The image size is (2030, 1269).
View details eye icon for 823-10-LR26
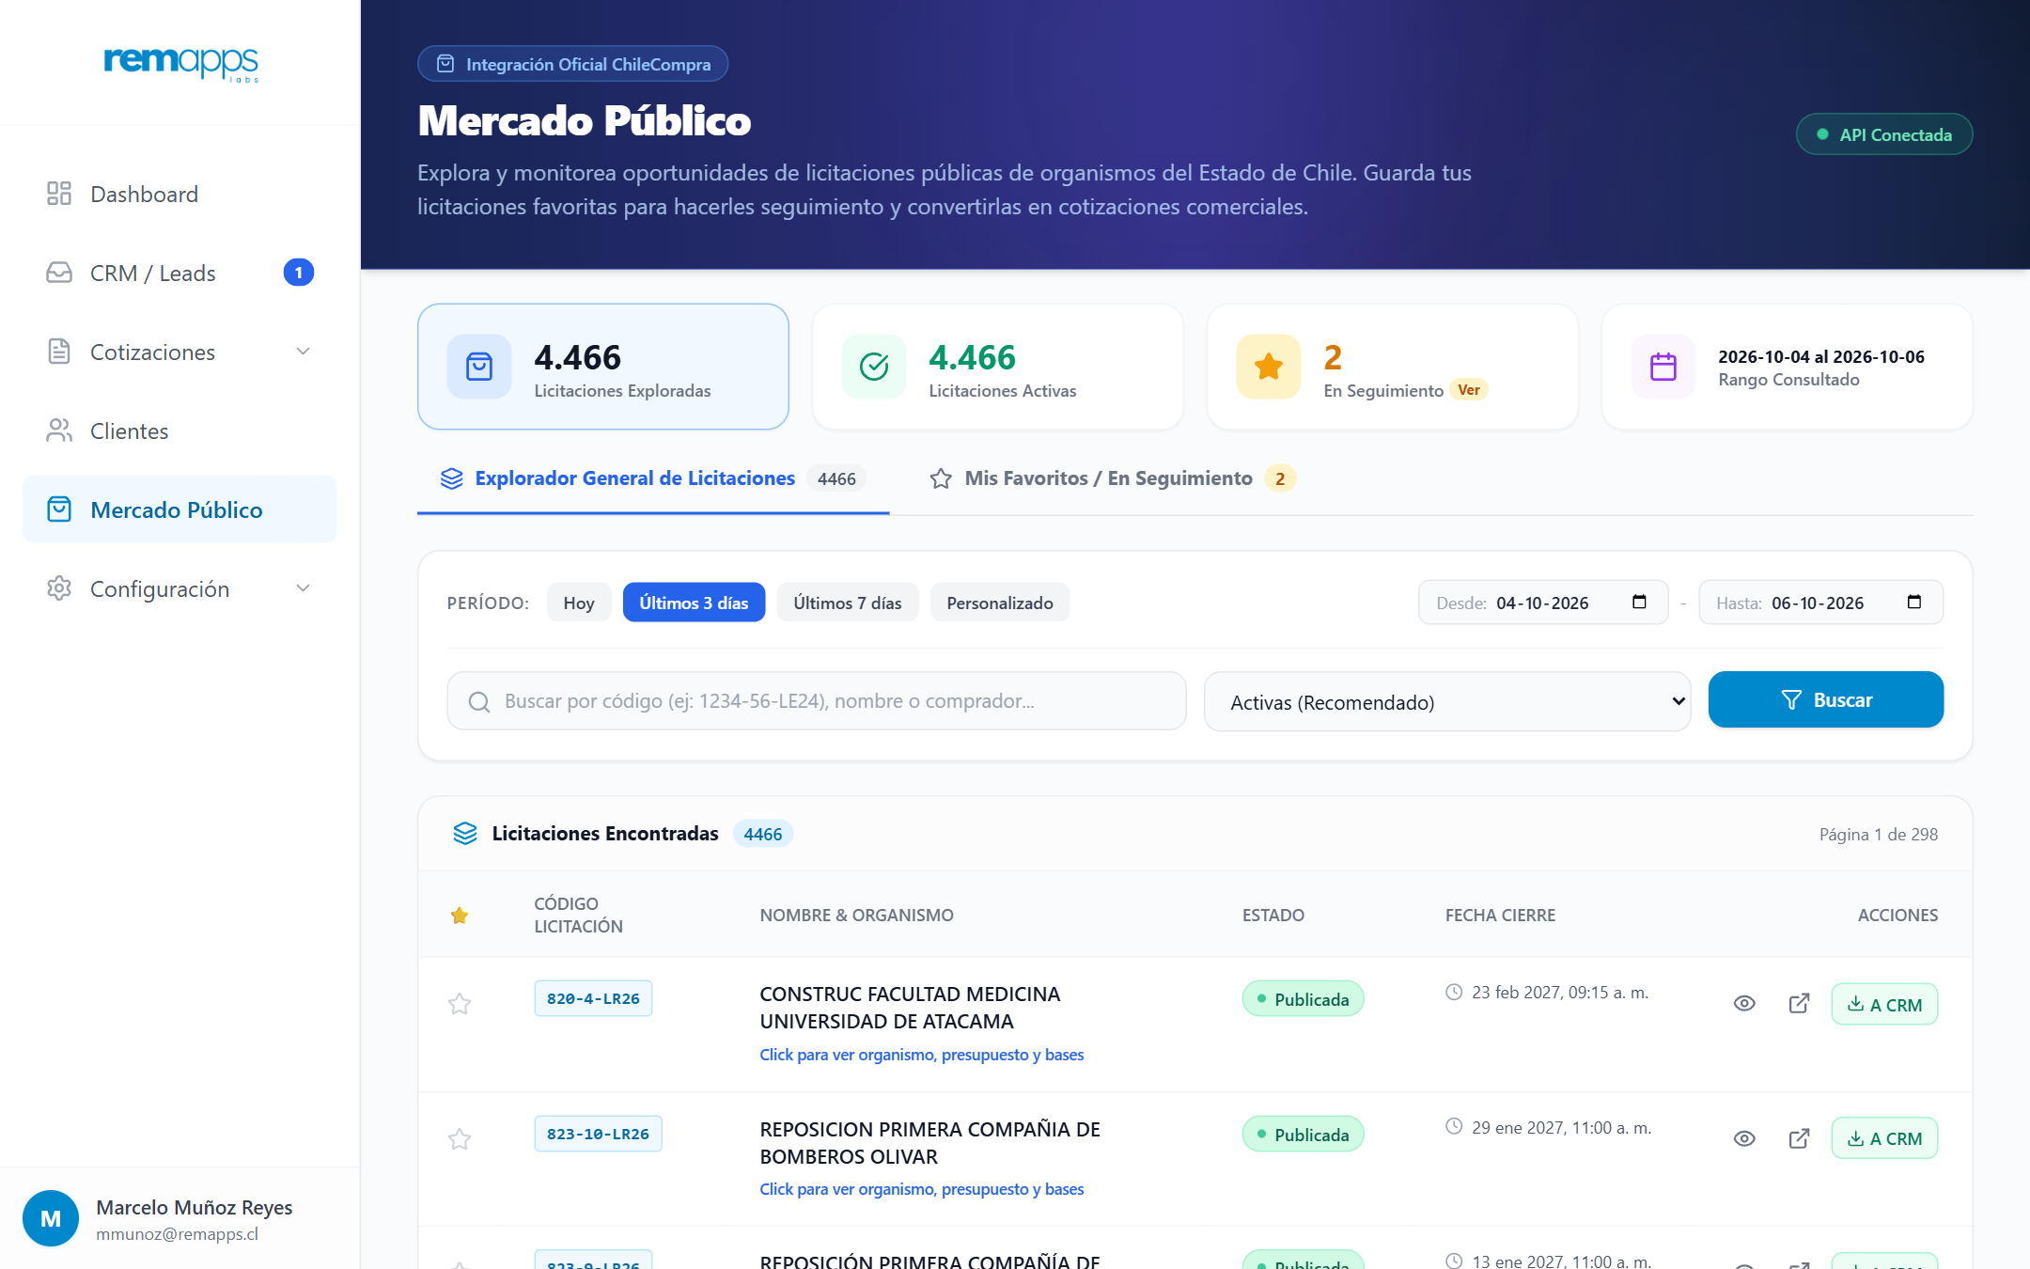[1744, 1138]
